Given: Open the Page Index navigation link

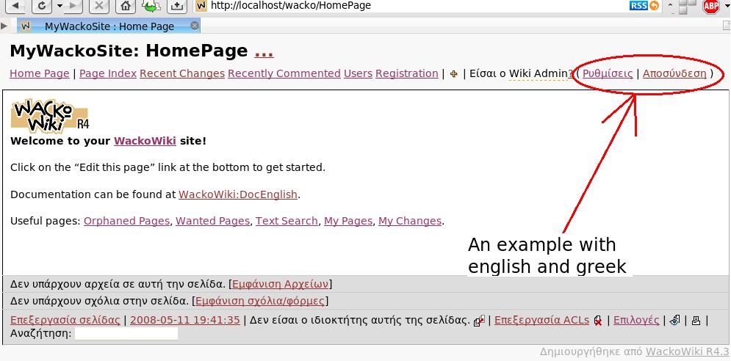Looking at the screenshot, I should click(108, 73).
